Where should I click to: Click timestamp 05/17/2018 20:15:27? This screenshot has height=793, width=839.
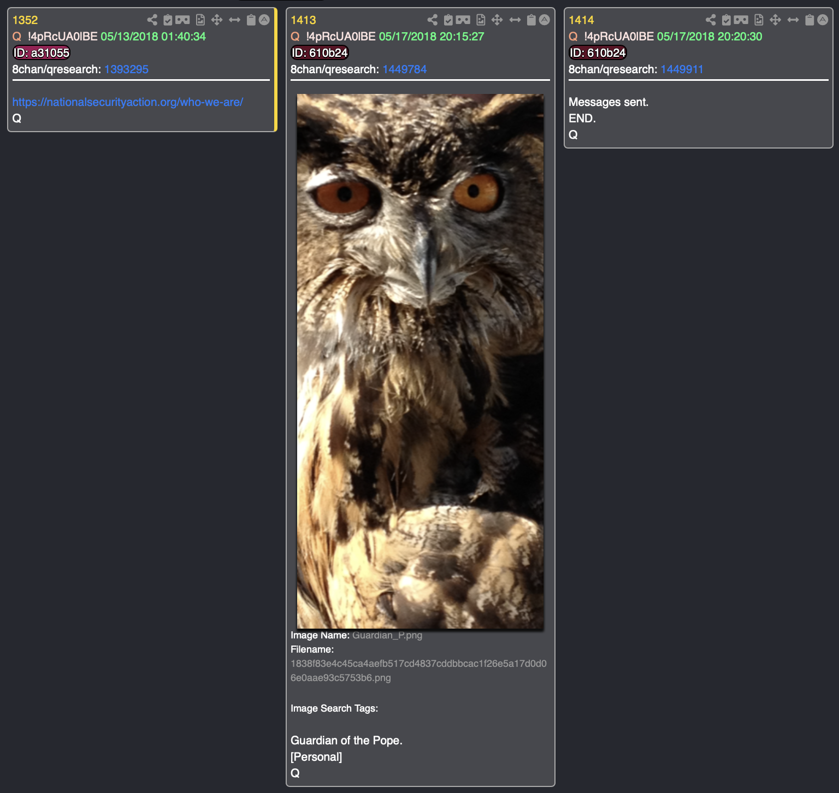[x=432, y=37]
